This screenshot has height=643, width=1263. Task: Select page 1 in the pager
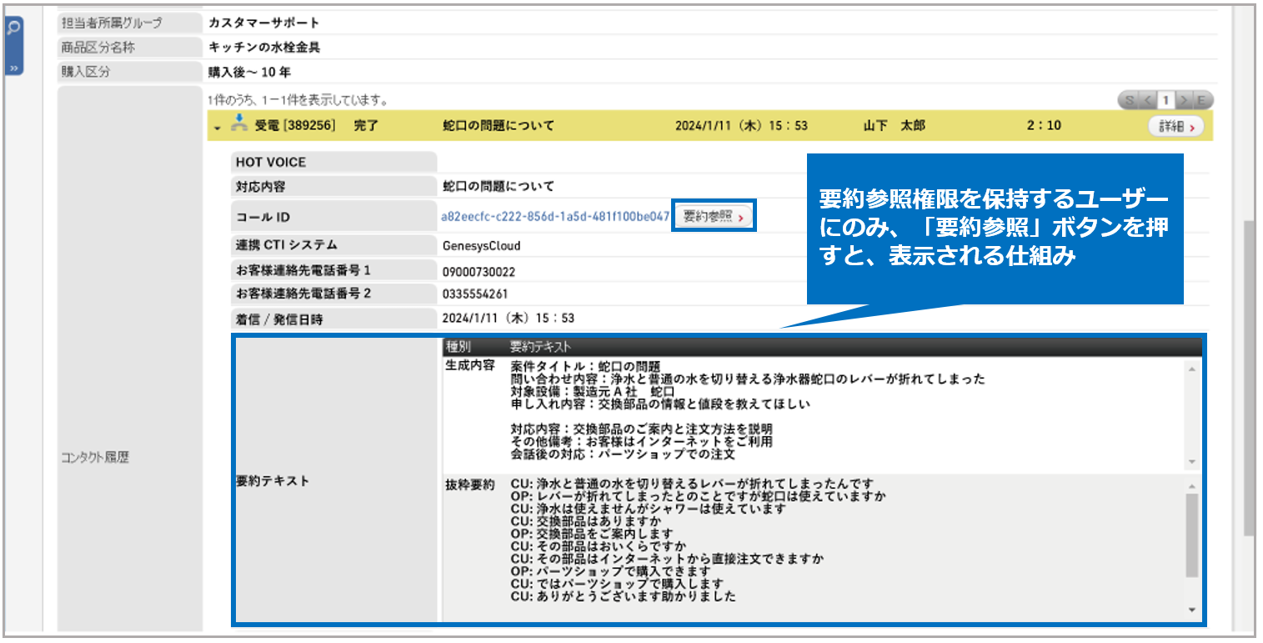pos(1166,101)
